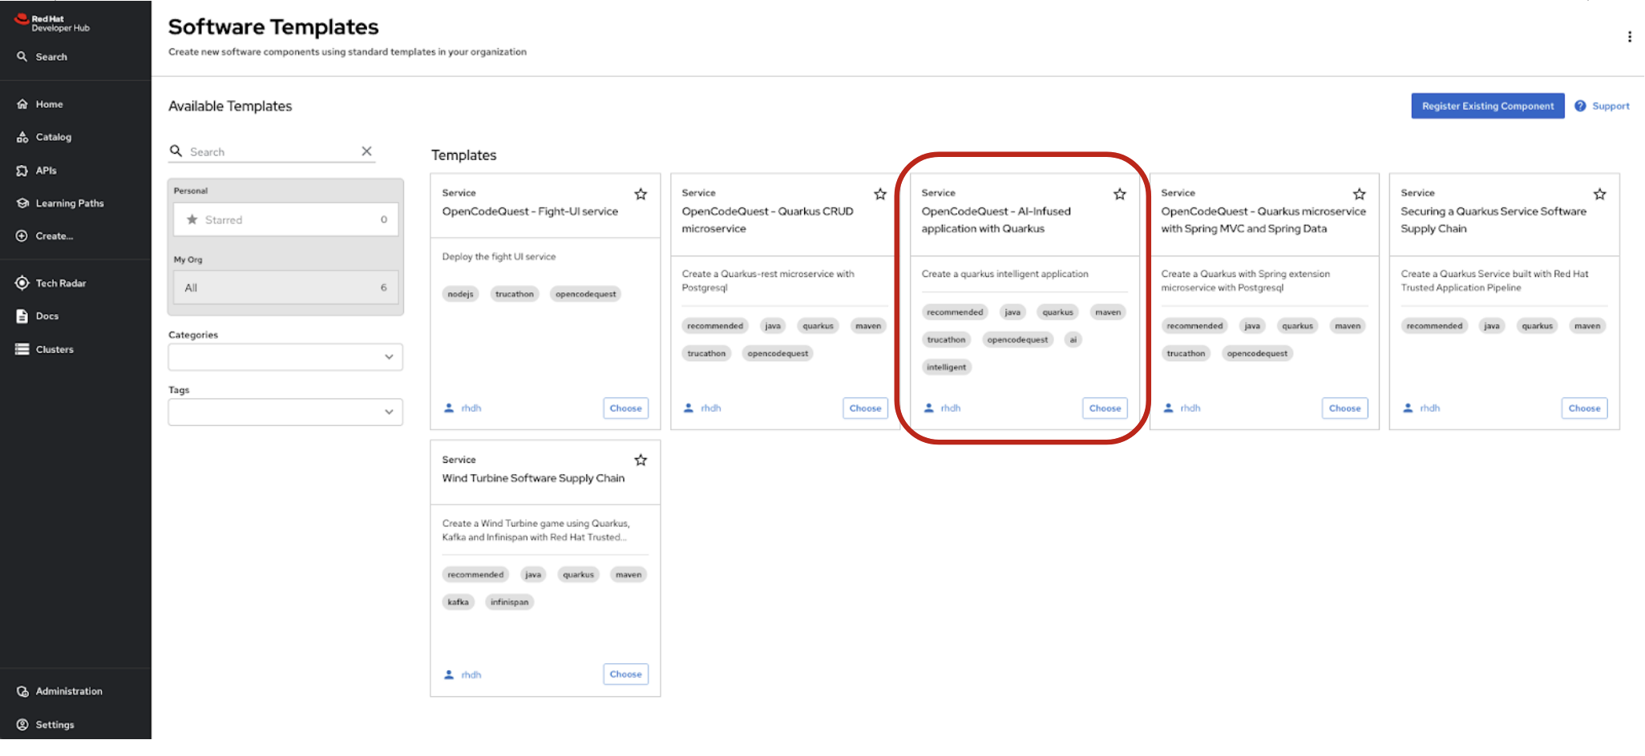Click the intelligent tag chip
The image size is (1645, 756).
946,368
